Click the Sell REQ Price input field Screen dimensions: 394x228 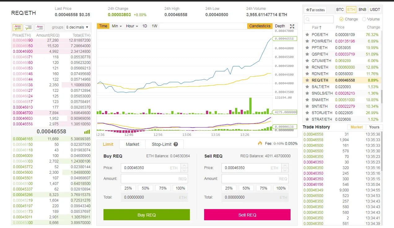[251, 168]
